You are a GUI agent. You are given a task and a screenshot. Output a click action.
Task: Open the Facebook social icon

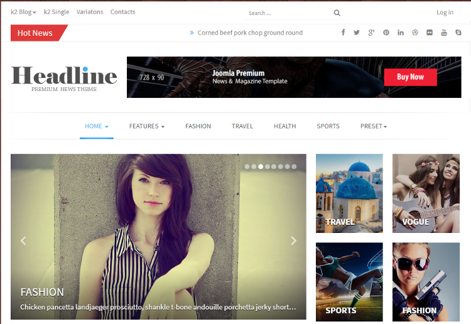tap(343, 33)
